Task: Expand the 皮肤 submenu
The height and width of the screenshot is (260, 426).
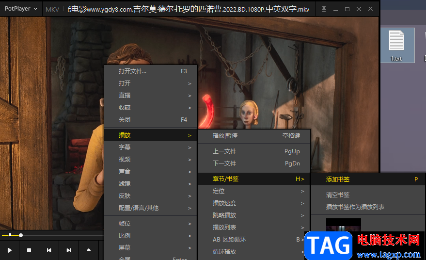Action: [x=151, y=196]
